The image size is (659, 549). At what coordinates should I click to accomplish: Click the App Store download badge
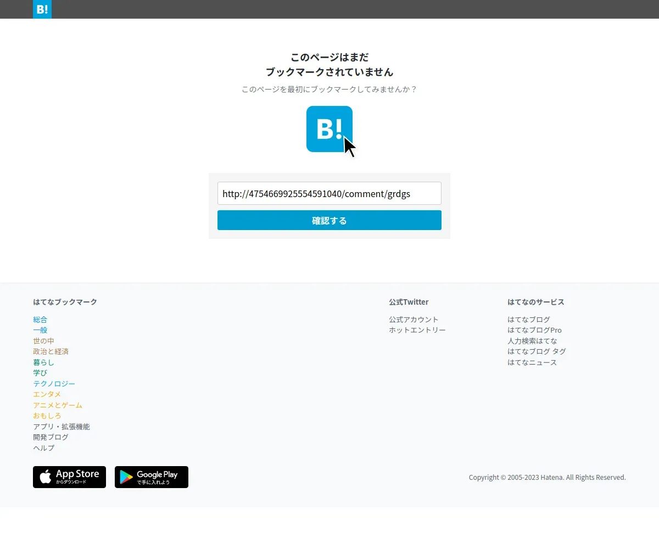[69, 477]
